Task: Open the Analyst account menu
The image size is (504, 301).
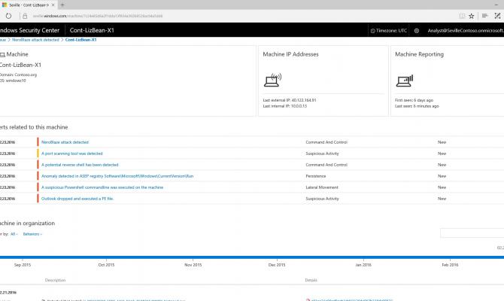Action: tap(466, 31)
